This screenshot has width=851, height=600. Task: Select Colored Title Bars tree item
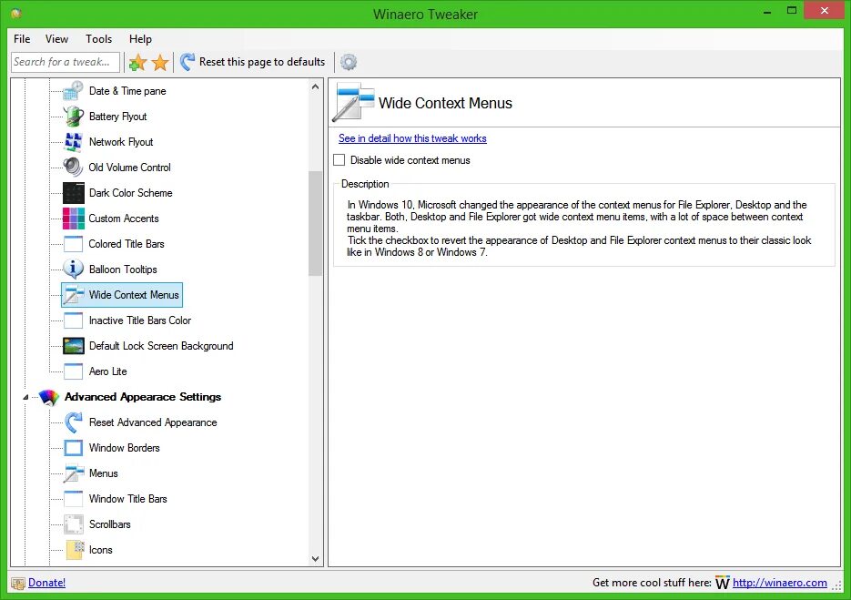[x=127, y=244]
